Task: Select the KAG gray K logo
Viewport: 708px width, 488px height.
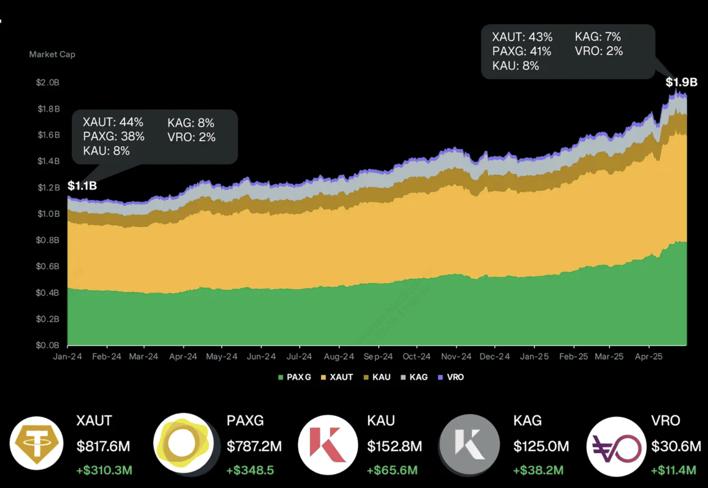Action: [470, 445]
